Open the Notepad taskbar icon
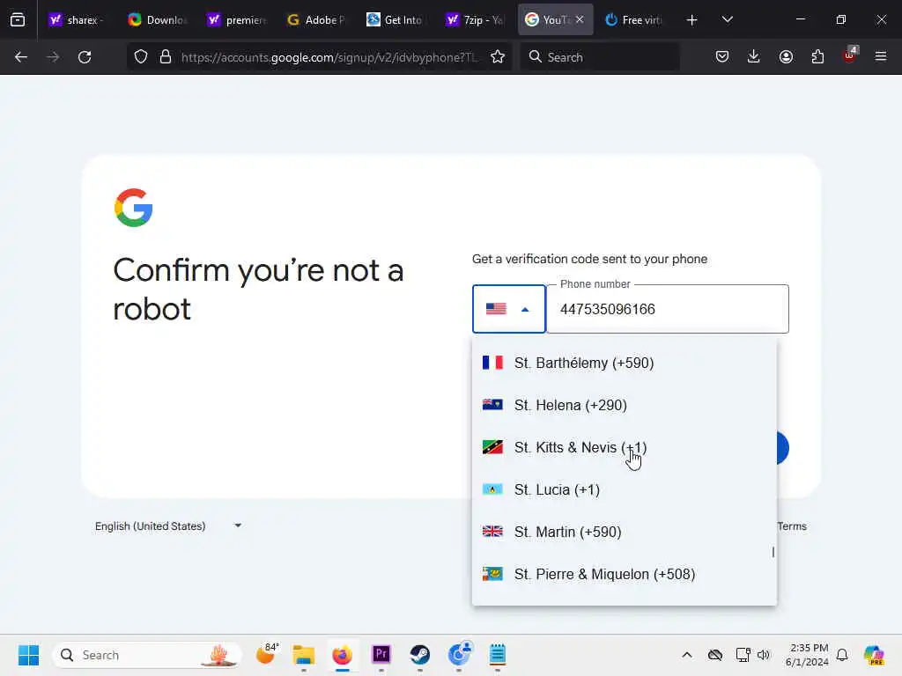The width and height of the screenshot is (902, 676). (x=498, y=654)
